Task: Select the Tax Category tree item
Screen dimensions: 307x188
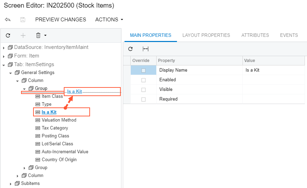Action: coord(55,128)
